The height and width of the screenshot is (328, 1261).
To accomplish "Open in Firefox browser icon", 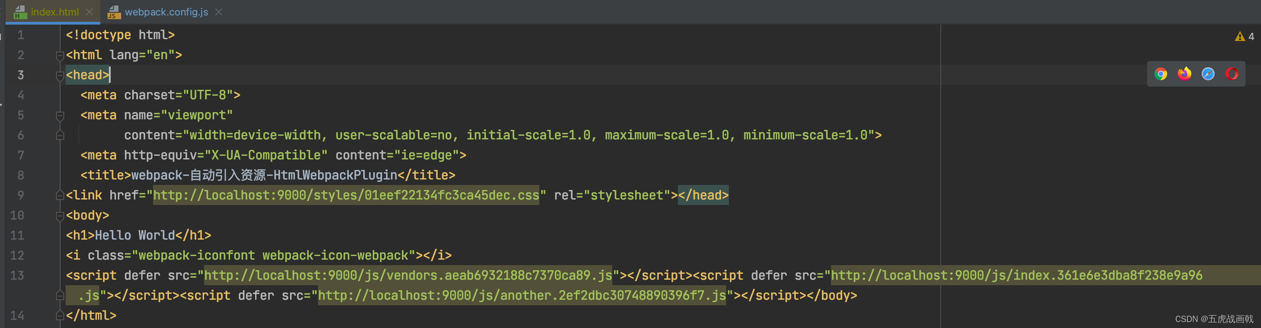I will tap(1184, 74).
